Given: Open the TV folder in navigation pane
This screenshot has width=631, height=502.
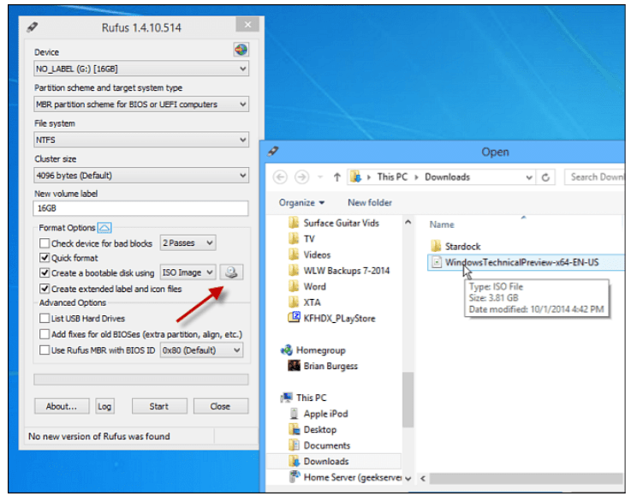Looking at the screenshot, I should pos(302,239).
